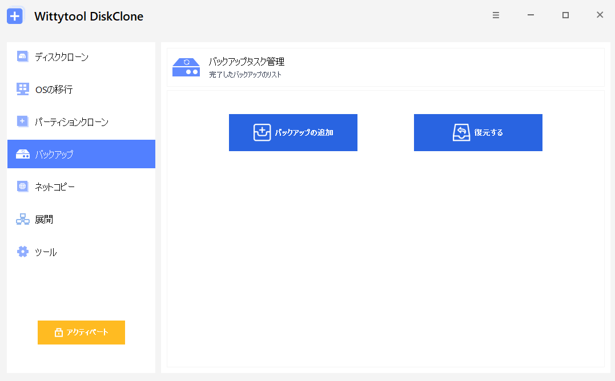Select ツール from the sidebar
The image size is (615, 381).
point(81,252)
